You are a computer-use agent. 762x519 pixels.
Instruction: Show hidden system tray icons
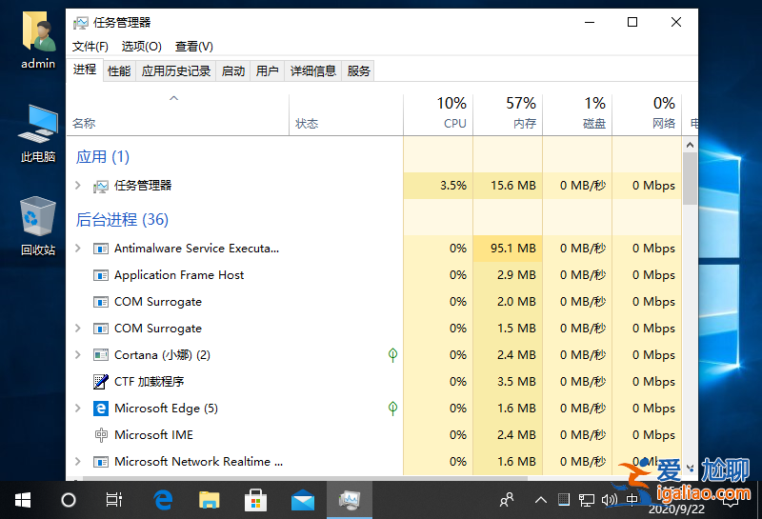(x=541, y=500)
